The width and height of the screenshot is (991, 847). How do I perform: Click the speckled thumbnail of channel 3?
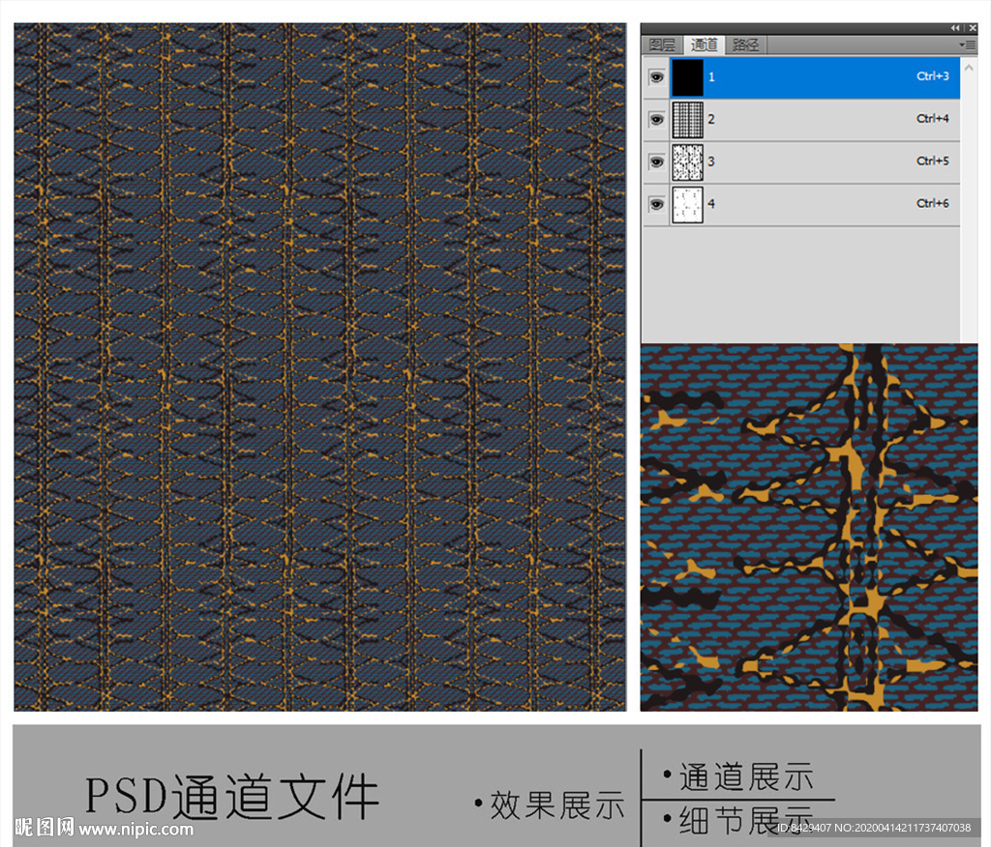click(687, 162)
